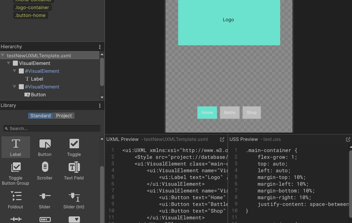This screenshot has width=352, height=223.
Task: Click the Battle button in the canvas
Action: 229,112
